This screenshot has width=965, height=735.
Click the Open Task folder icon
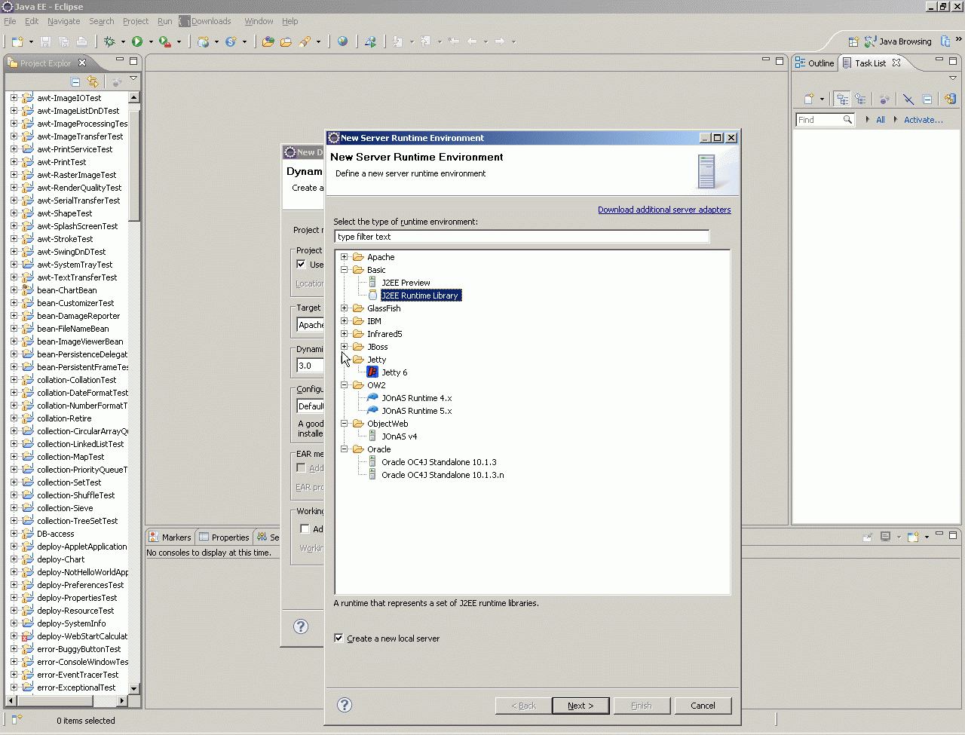[x=286, y=41]
